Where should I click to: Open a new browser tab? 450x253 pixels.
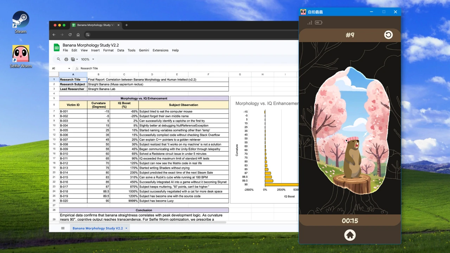pyautogui.click(x=127, y=25)
